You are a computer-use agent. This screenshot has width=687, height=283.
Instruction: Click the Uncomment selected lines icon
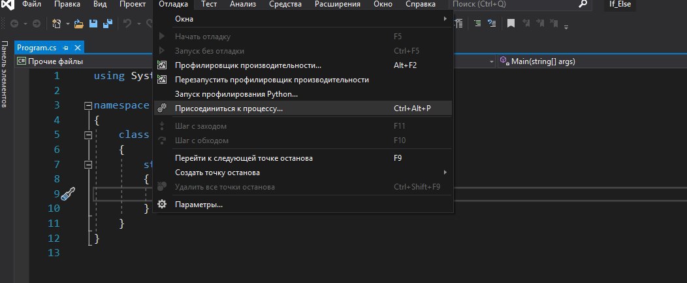coord(492,24)
